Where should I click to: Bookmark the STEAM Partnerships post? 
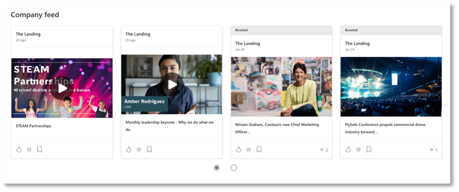tap(39, 149)
